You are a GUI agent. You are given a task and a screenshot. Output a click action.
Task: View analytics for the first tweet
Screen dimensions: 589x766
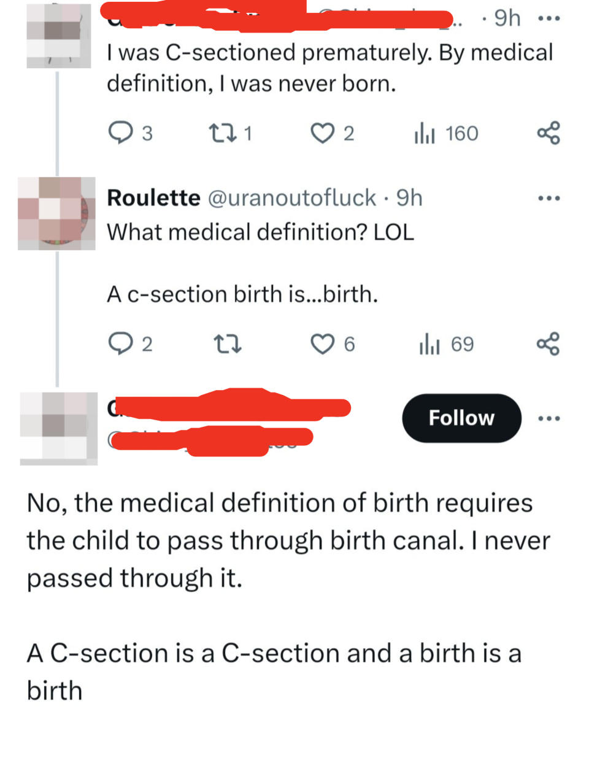(x=442, y=132)
